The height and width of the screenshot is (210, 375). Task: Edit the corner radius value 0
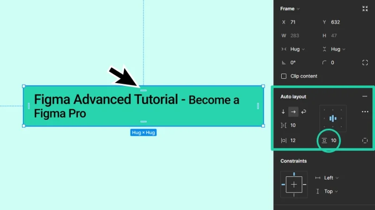click(332, 63)
